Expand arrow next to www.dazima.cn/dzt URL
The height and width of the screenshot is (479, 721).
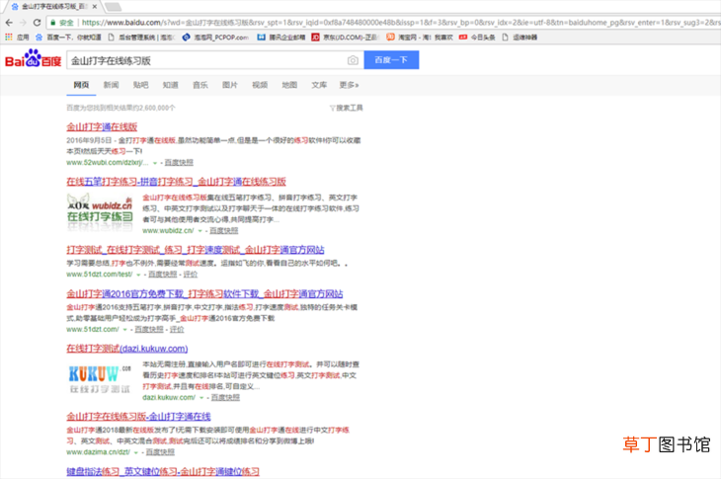click(136, 452)
